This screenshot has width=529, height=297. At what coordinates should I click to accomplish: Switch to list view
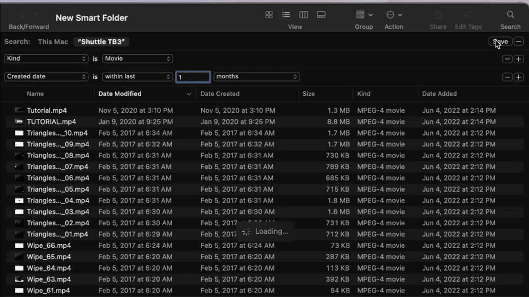286,15
